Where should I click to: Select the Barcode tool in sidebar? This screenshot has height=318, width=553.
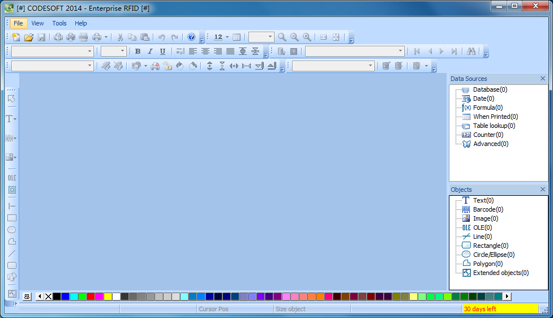click(x=10, y=138)
